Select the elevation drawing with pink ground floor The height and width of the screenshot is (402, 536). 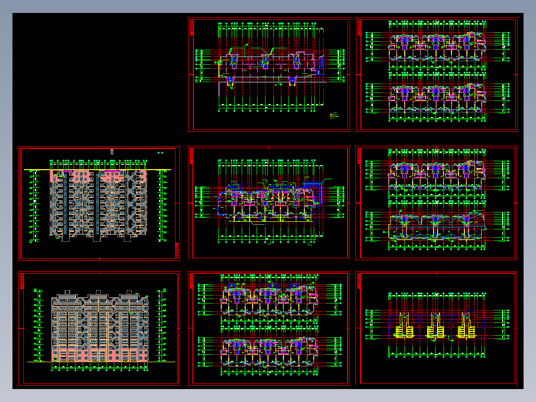tap(99, 328)
